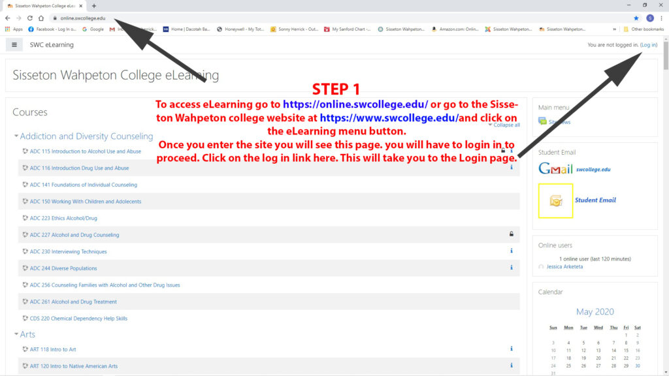The height and width of the screenshot is (376, 669).
Task: Click the info icon beside ADC 116
Action: coord(511,167)
